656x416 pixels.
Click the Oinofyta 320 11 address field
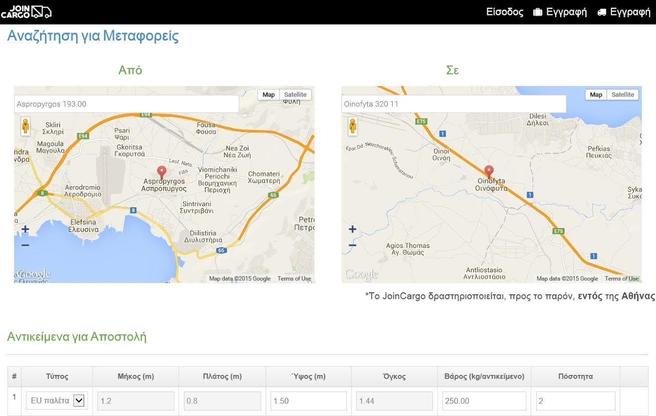454,104
